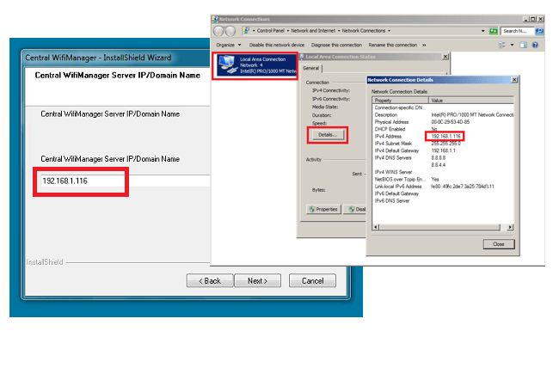Viewport: 553px width, 380px height.
Task: Open the Organize dropdown menu
Action: [x=228, y=44]
